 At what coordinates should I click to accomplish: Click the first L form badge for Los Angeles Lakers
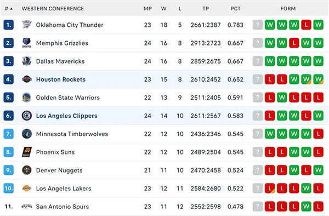[x=270, y=189]
